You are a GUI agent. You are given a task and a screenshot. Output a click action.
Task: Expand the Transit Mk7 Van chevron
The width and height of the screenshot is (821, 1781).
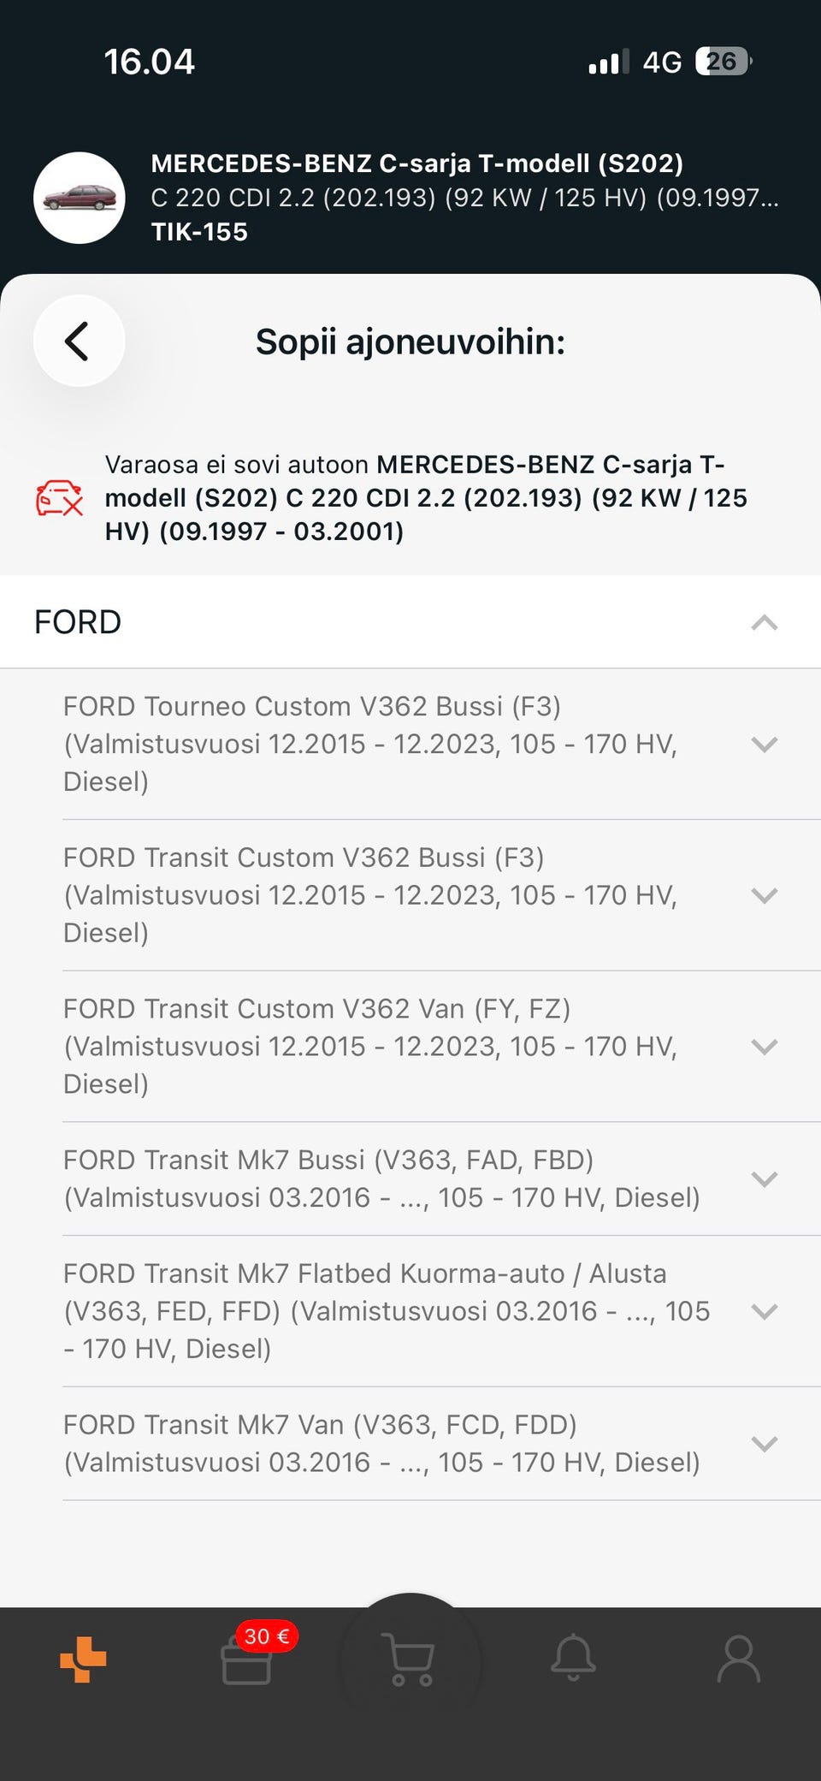(764, 1444)
